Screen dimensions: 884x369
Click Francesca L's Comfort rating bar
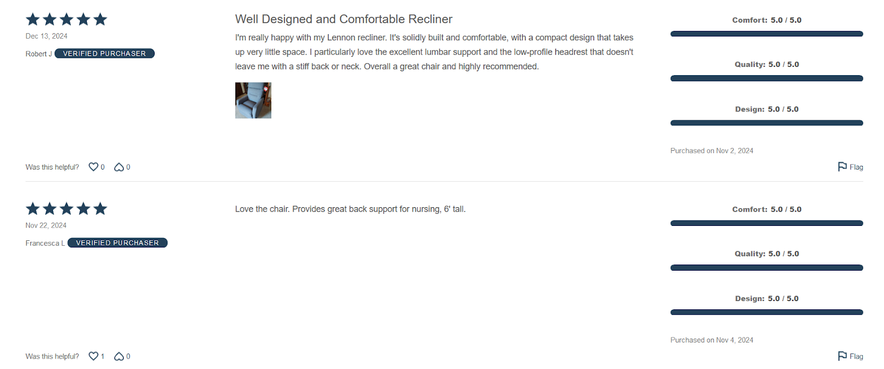[766, 223]
